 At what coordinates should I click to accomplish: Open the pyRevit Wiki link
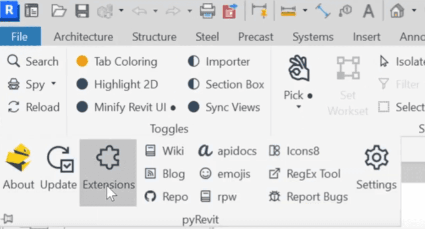coord(164,151)
